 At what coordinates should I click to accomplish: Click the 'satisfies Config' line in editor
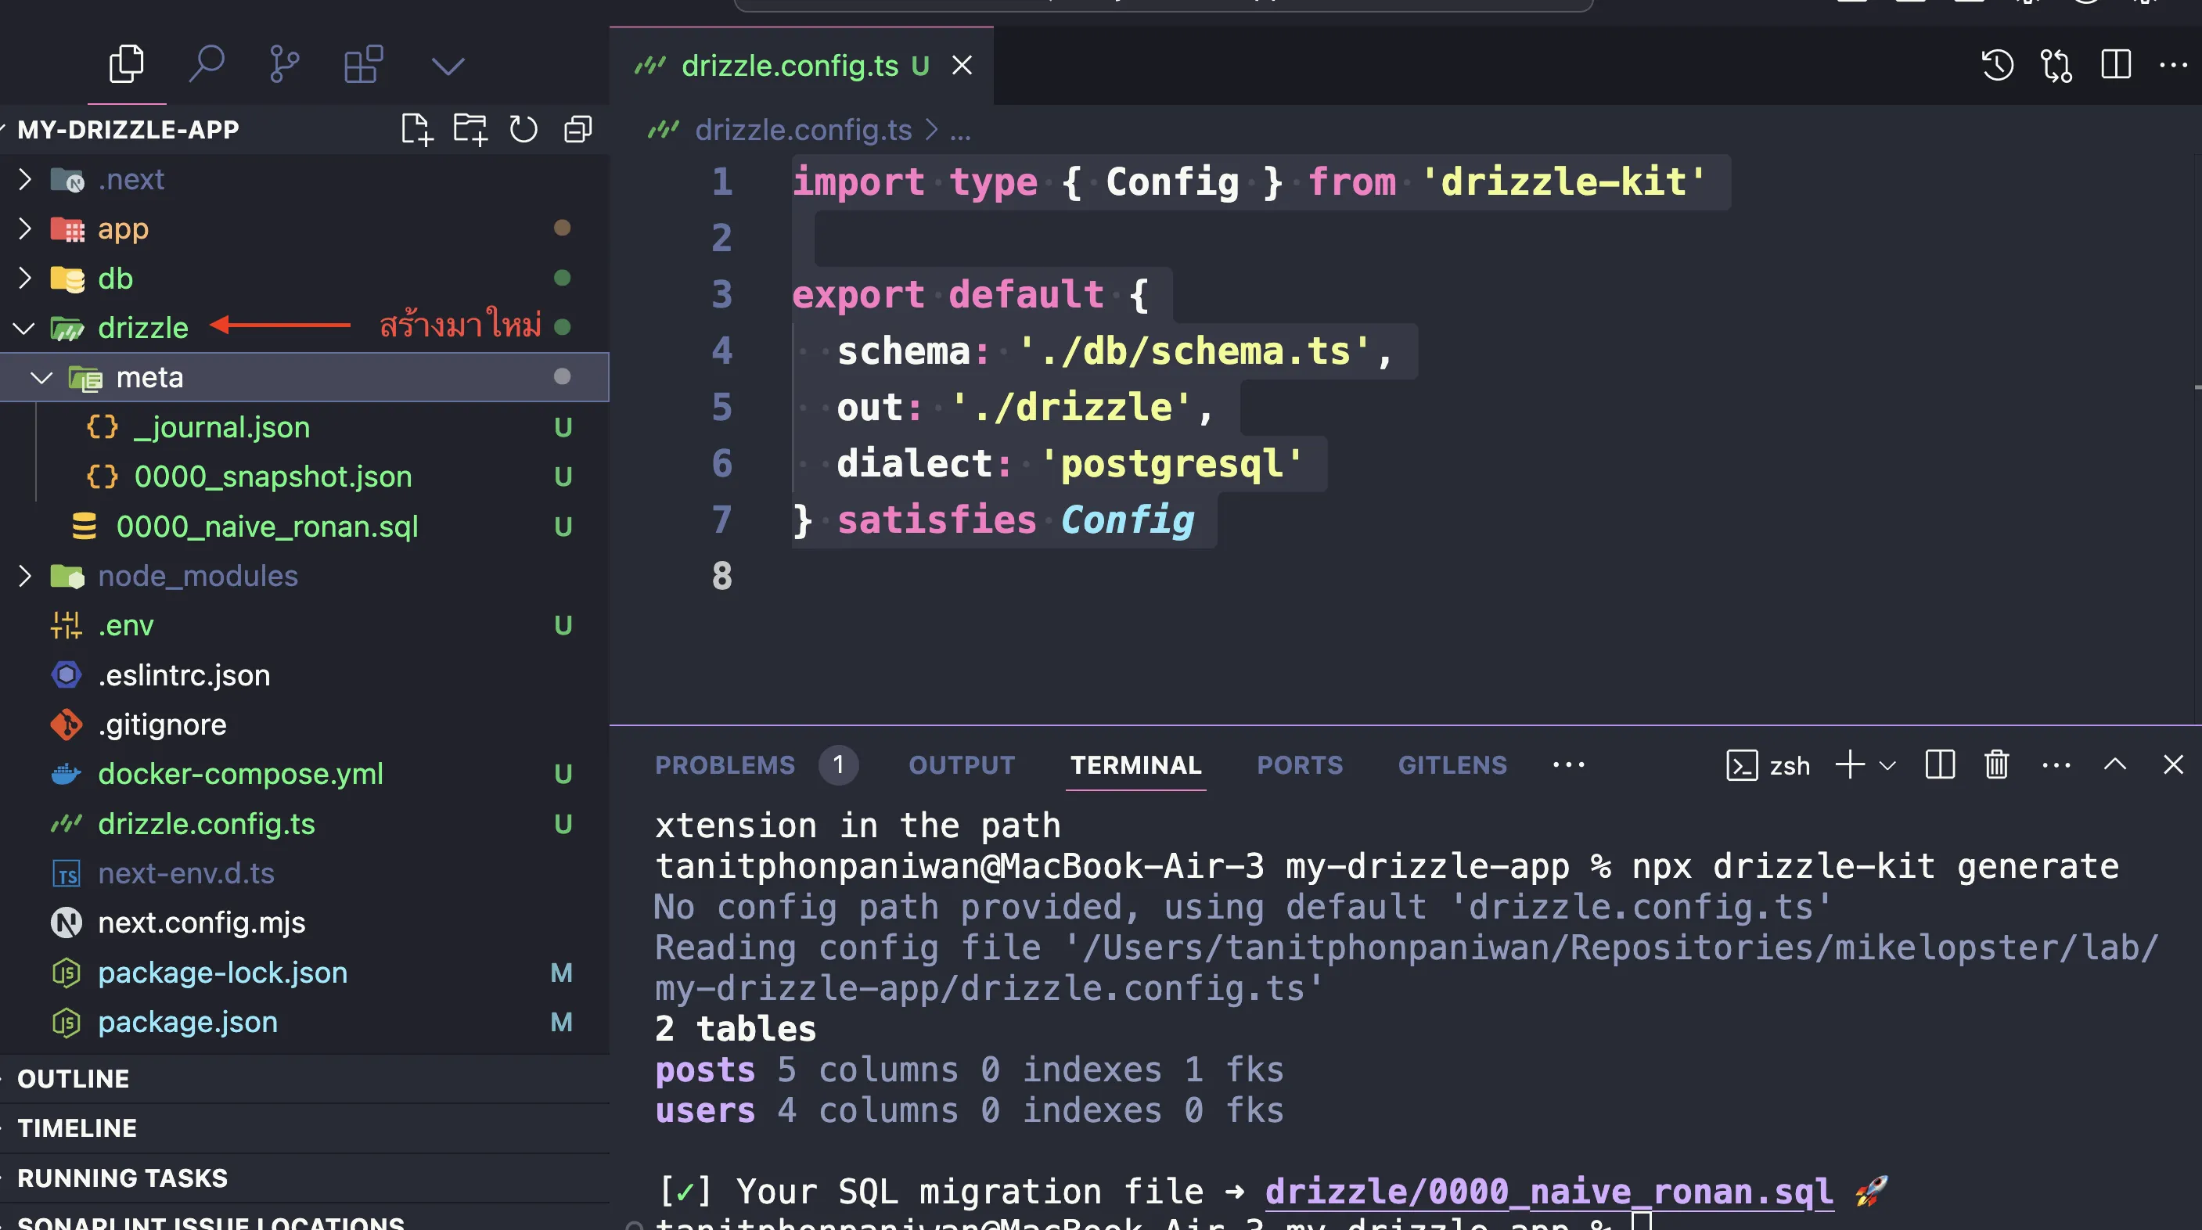[993, 520]
